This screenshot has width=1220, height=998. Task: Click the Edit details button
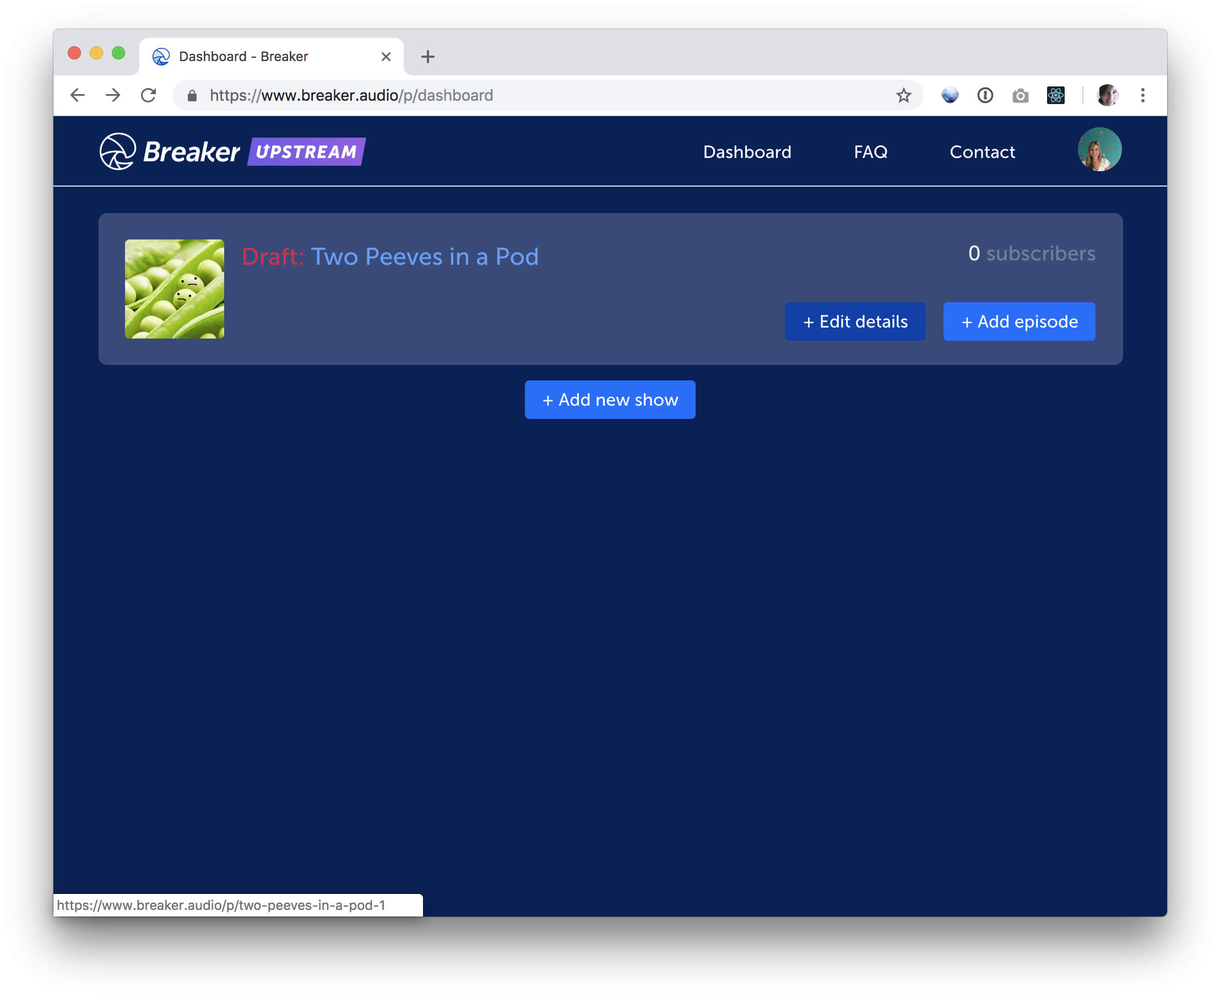(855, 321)
